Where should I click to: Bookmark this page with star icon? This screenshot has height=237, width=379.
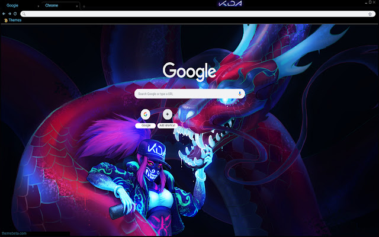coord(370,14)
